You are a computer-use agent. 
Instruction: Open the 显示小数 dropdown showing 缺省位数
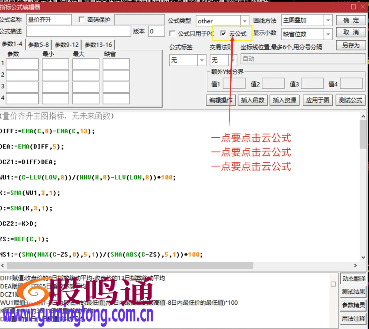pos(328,34)
